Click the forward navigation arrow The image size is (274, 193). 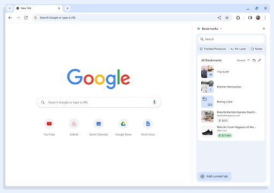coord(18,18)
